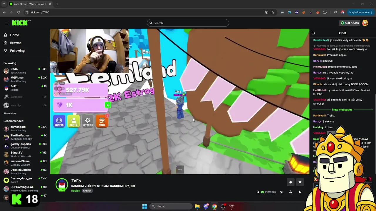Image resolution: width=376 pixels, height=211 pixels.
Task: Enable notifications with the bell icon
Action: pyautogui.click(x=291, y=182)
